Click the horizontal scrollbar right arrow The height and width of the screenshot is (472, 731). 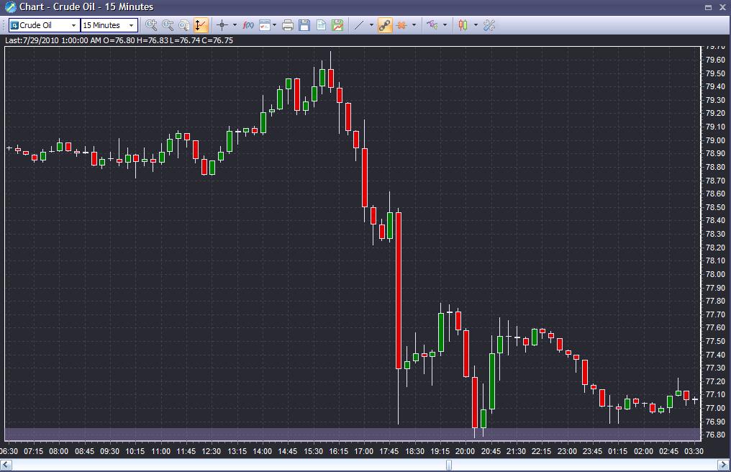[723, 465]
